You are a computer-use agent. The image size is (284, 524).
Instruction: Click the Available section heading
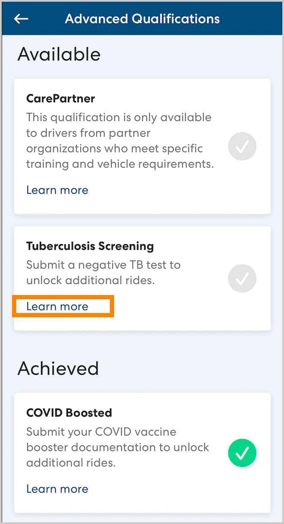[59, 54]
